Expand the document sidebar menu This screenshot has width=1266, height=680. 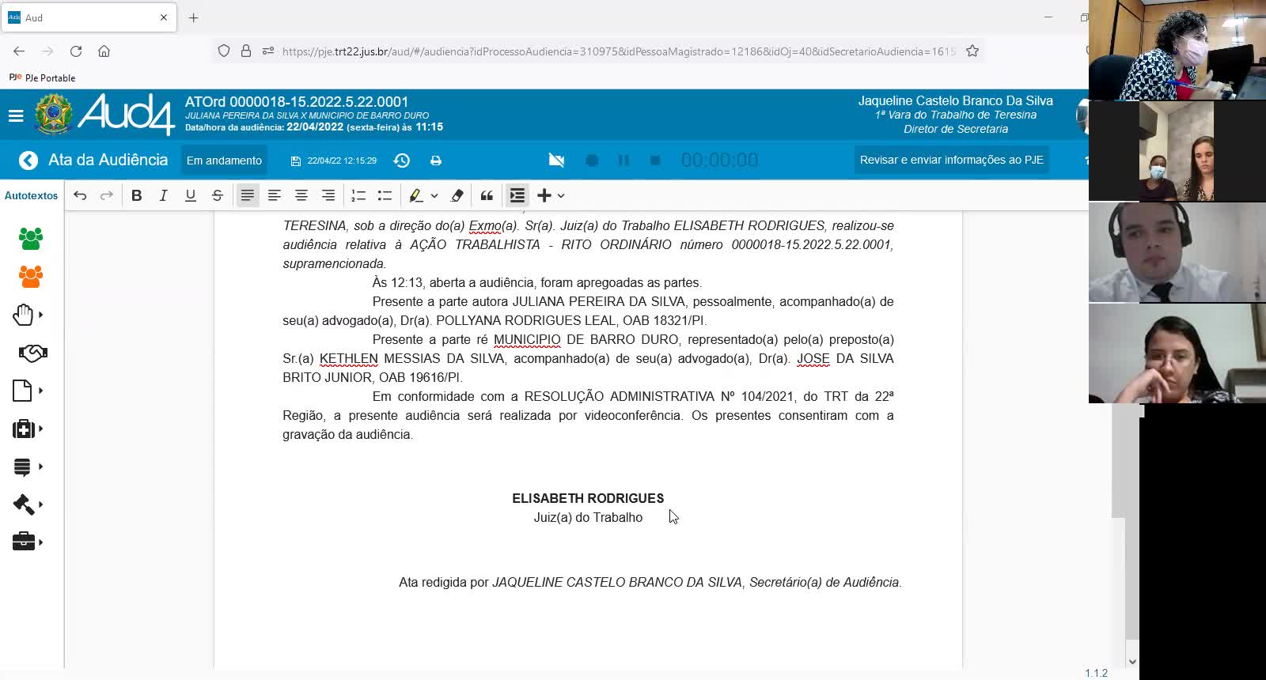click(28, 391)
